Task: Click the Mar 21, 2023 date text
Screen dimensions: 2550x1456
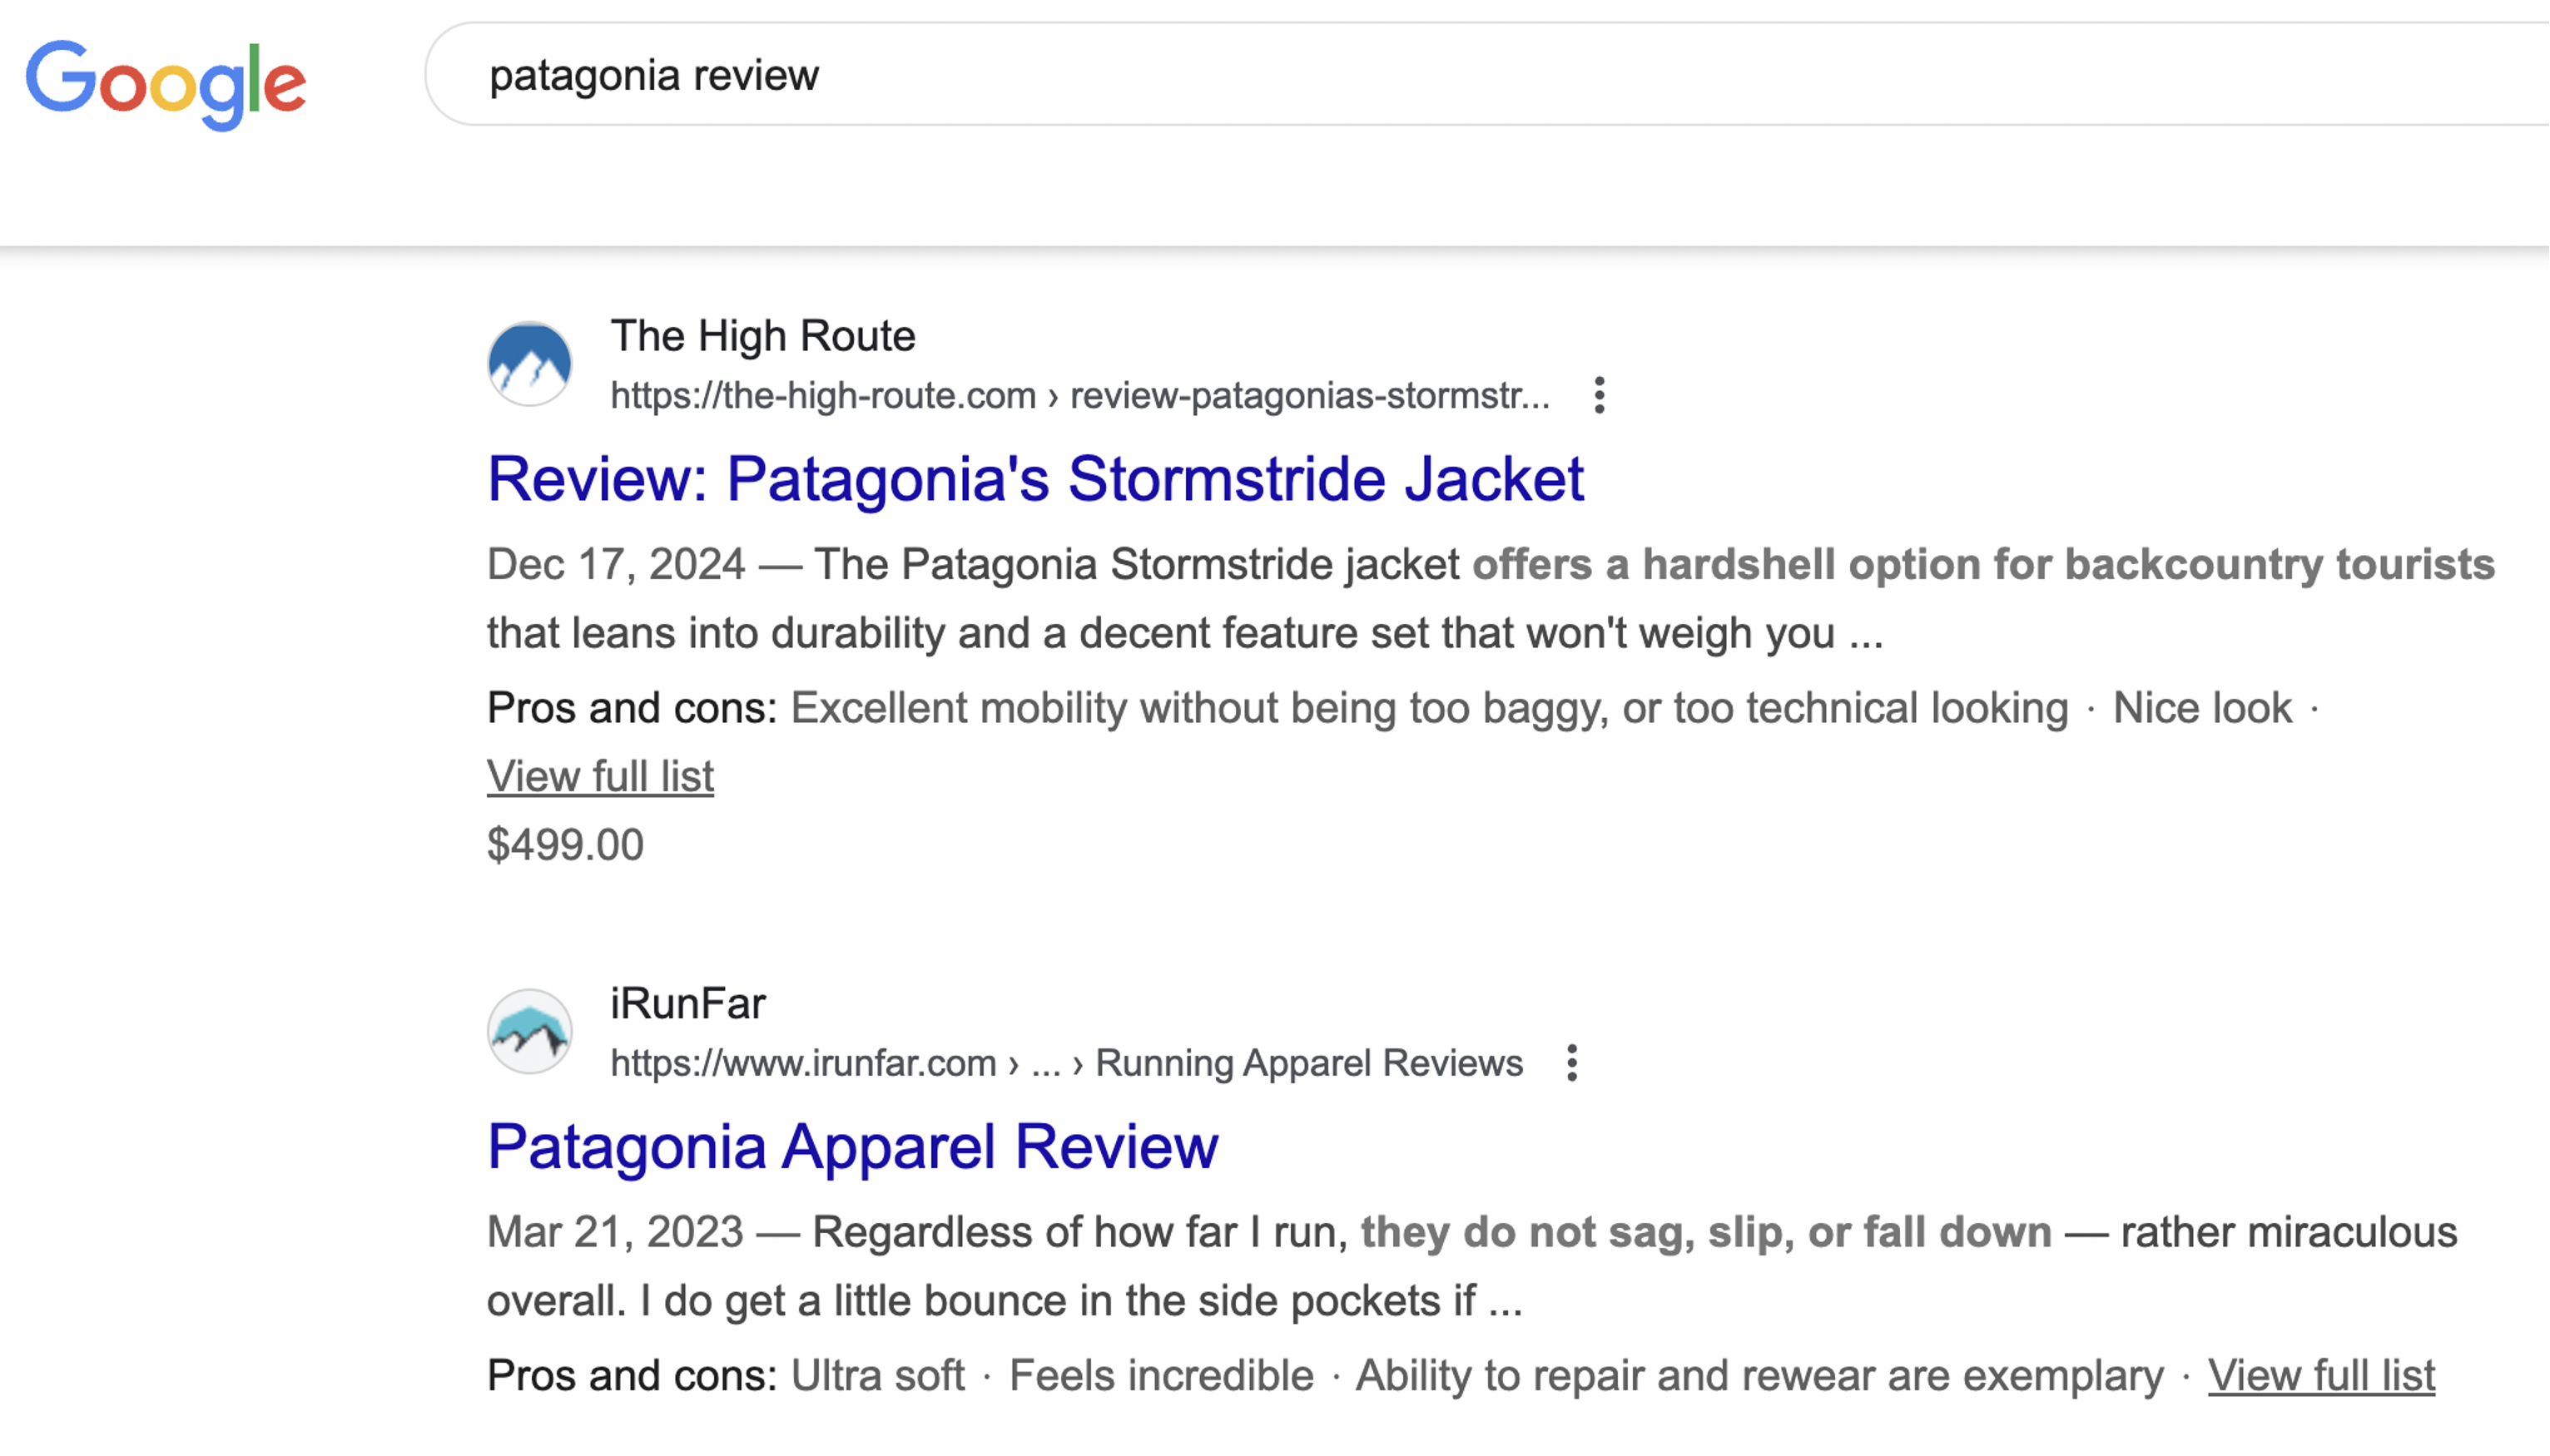Action: coord(615,1232)
